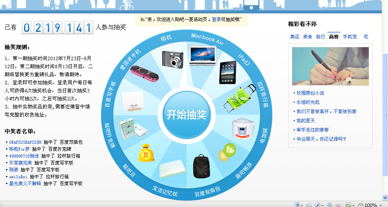Screen dimensions: 388x207
Task: Open 我们不曾被离开，不曾被伤害 link
Action: coord(326,112)
